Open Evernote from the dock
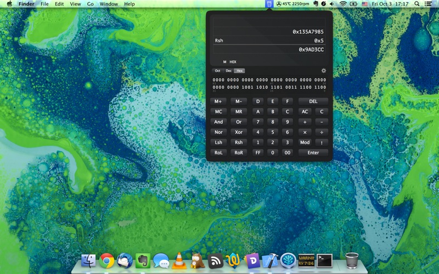 143,261
